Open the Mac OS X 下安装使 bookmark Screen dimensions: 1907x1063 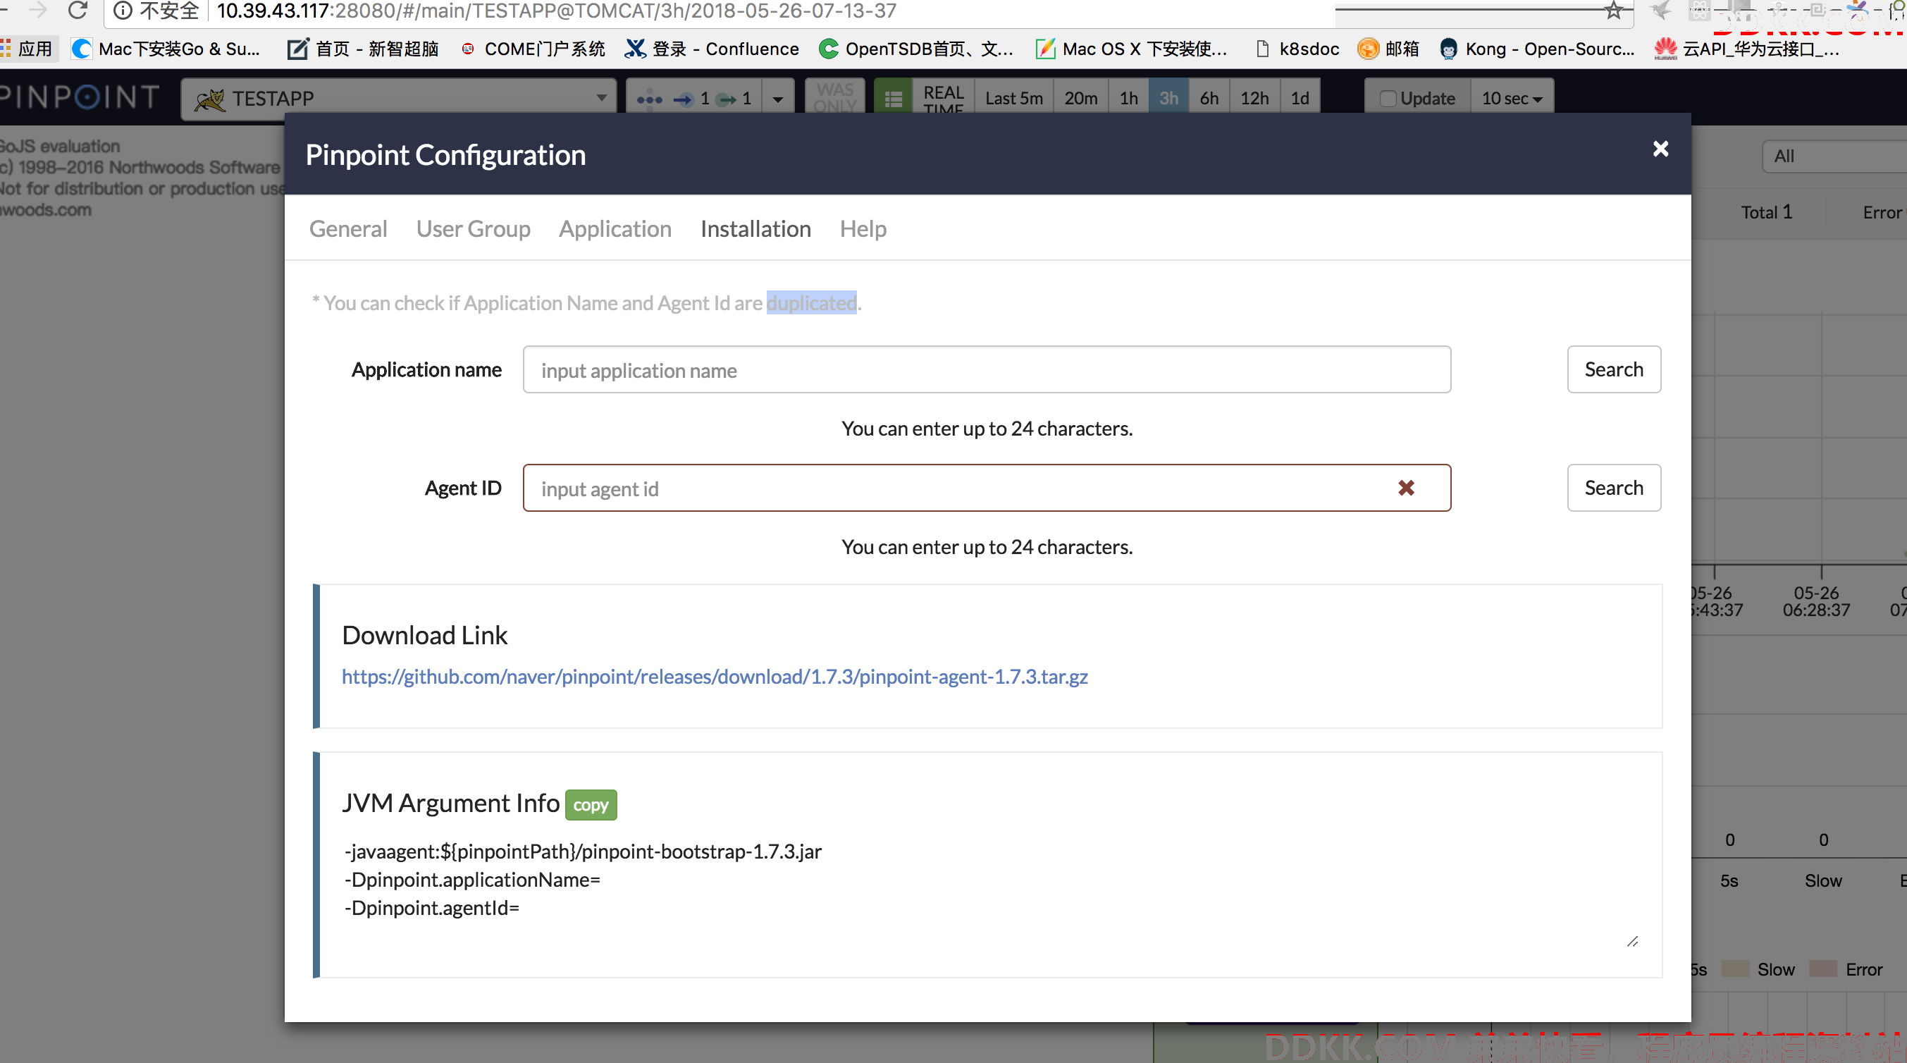pyautogui.click(x=1131, y=49)
